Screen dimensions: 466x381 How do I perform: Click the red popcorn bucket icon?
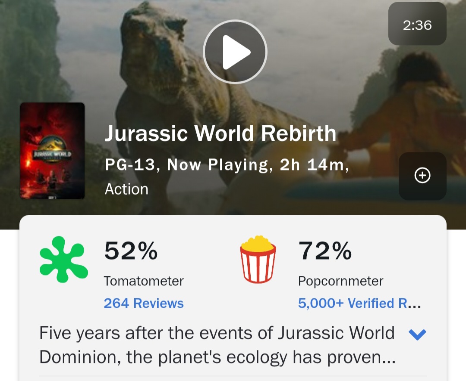pos(258,259)
